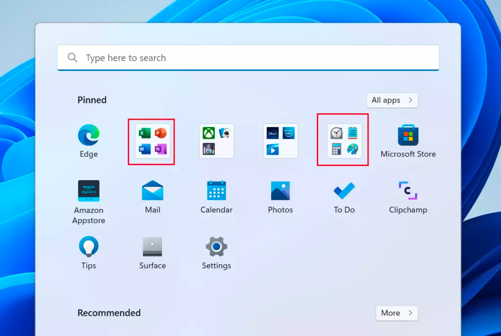The width and height of the screenshot is (501, 336).
Task: Open Amazon Appstore
Action: [x=89, y=202]
